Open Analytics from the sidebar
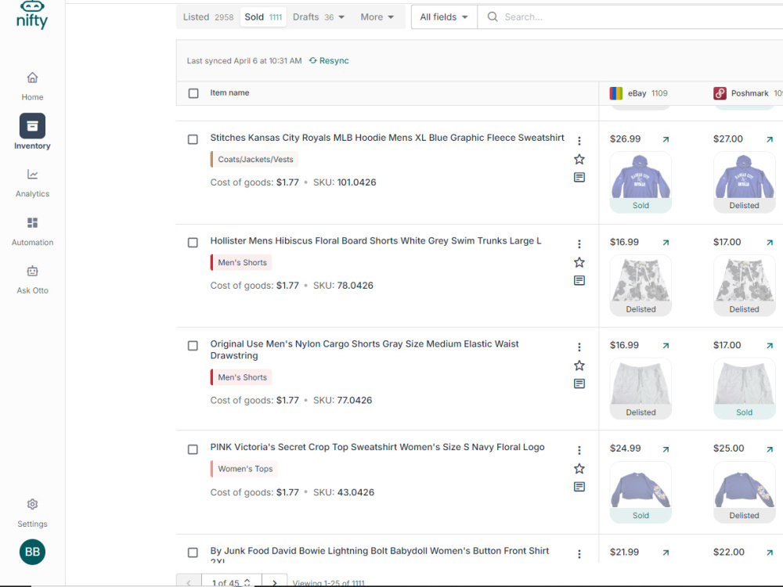The height and width of the screenshot is (587, 783). 32,182
